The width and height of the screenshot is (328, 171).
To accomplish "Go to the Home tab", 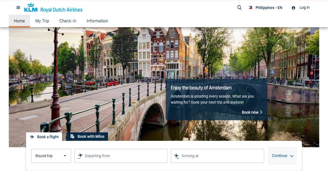I will tap(19, 21).
